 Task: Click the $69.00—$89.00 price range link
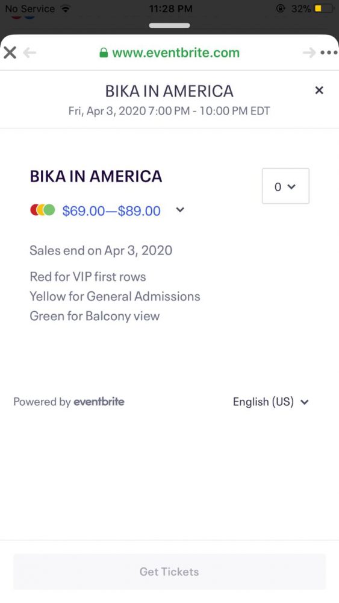[x=111, y=210]
